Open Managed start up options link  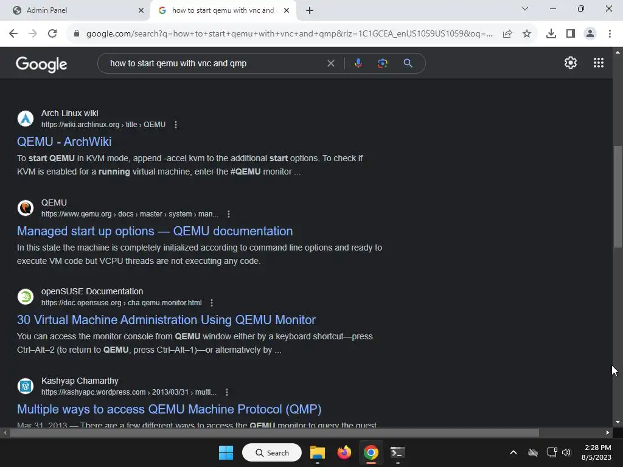tap(155, 231)
